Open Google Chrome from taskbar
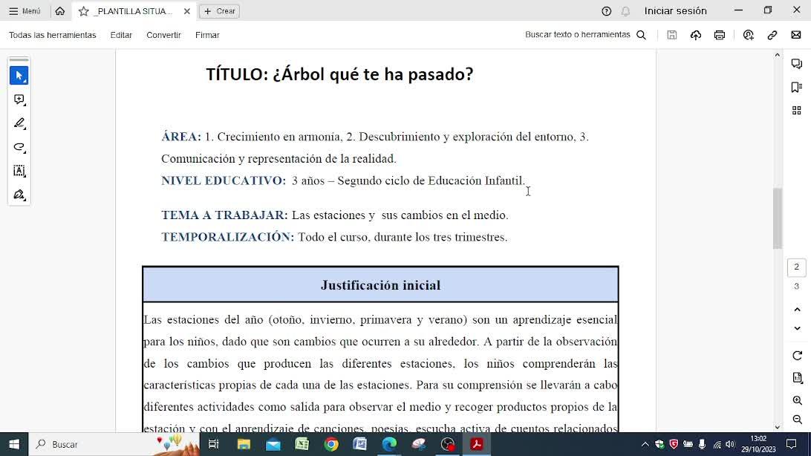This screenshot has height=456, width=811. (331, 444)
